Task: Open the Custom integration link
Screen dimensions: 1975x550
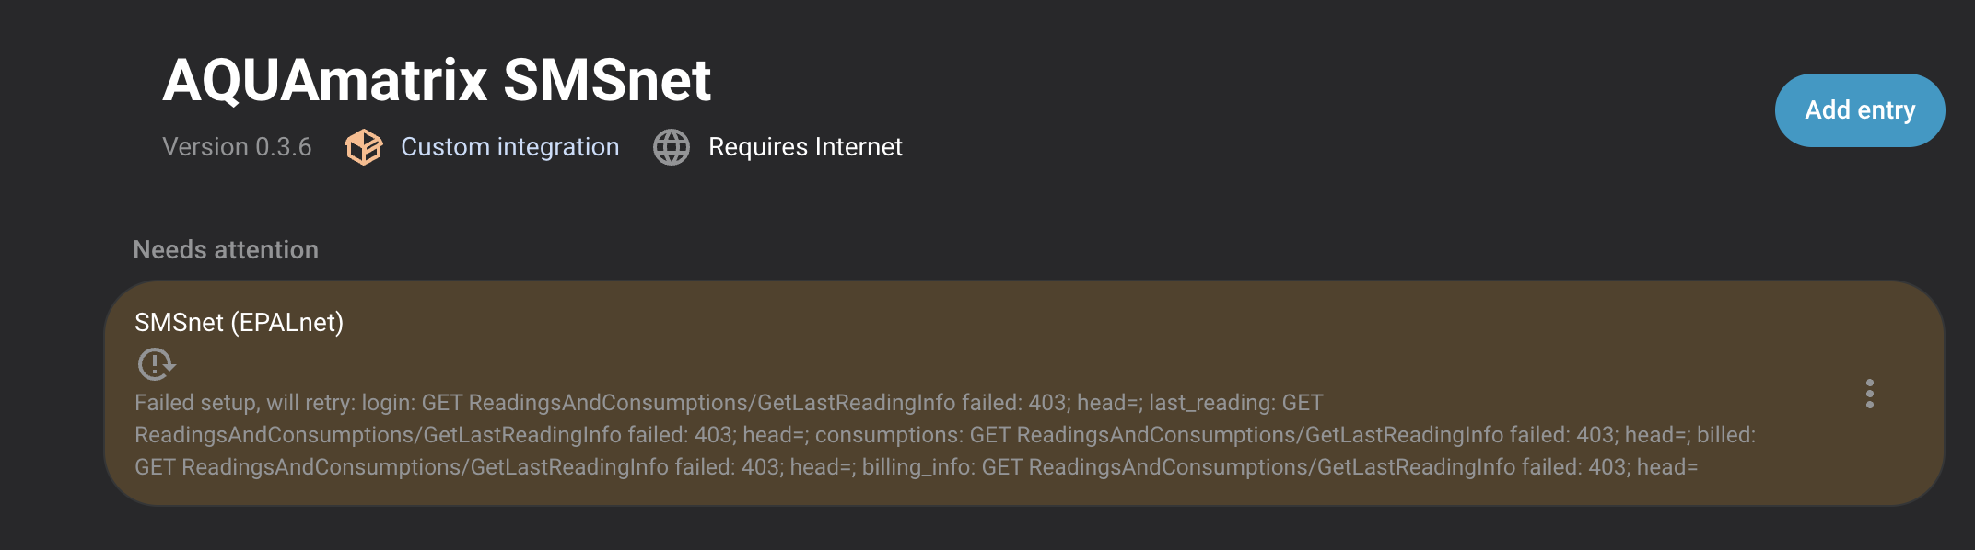Action: click(x=509, y=147)
